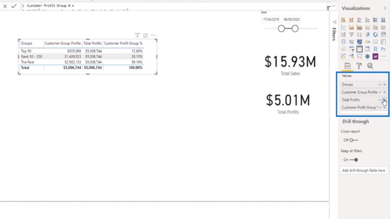Screen dimensions: 390x219
Task: Select Treemap visualization
Action: (x=383, y=34)
